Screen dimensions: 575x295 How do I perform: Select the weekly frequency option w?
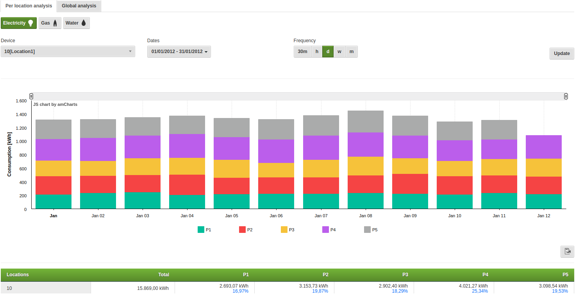339,51
